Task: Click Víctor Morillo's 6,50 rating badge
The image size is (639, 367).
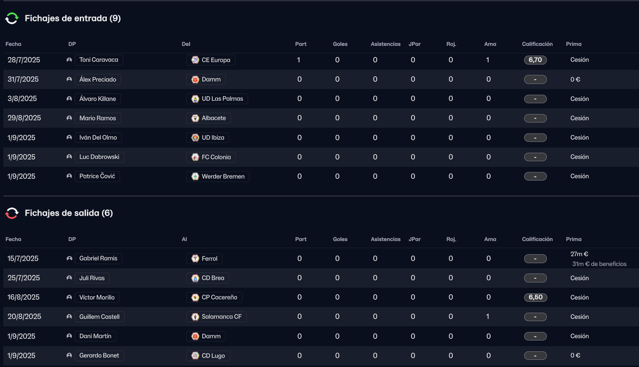Action: [x=536, y=297]
